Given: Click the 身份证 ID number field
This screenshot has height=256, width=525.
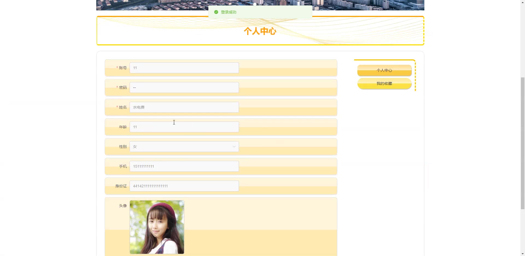Looking at the screenshot, I should [x=184, y=186].
